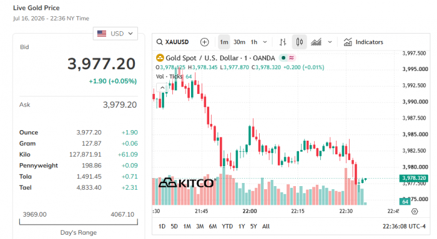This screenshot has width=437, height=239.
Task: Click the Kitco logo on chart
Action: [x=186, y=183]
